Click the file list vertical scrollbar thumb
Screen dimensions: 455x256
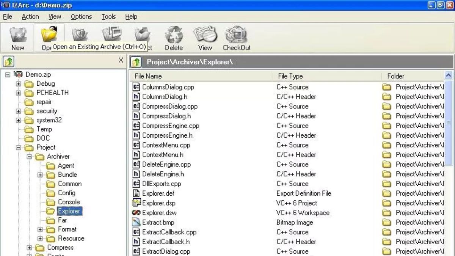[x=449, y=123]
